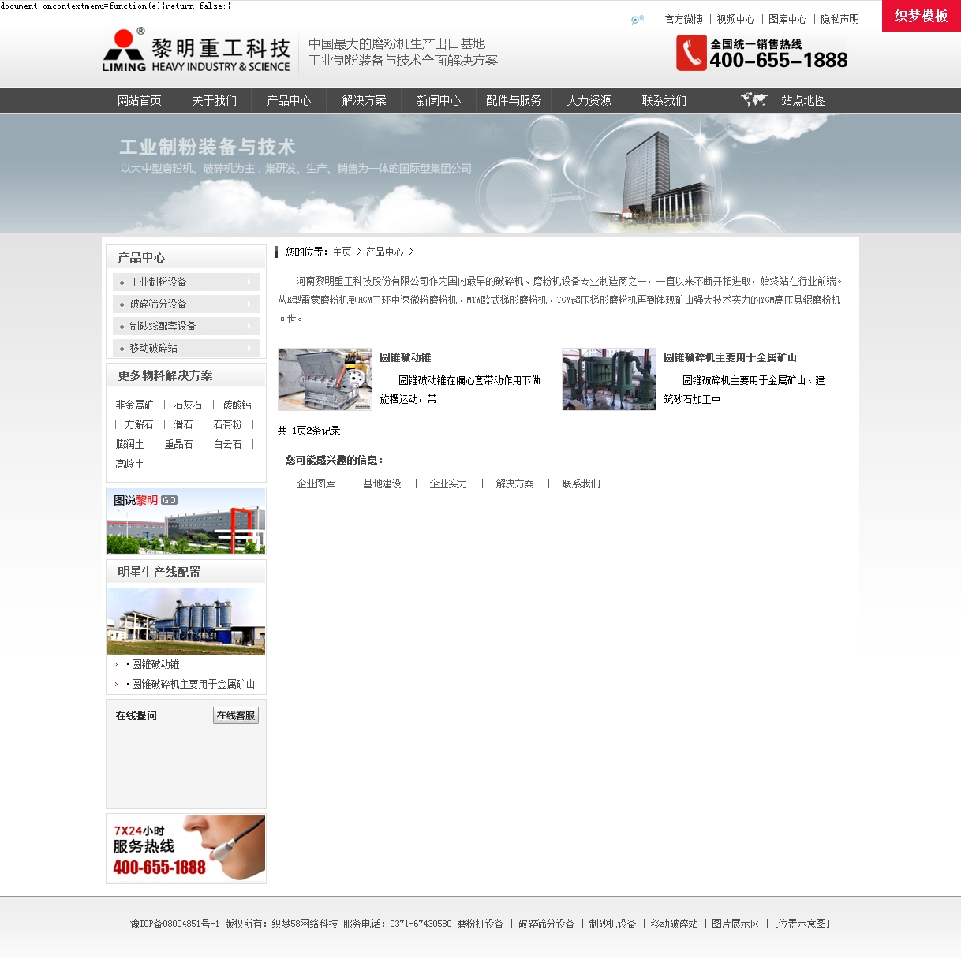The image size is (961, 963).
Task: Click the 7X24小时 服务热线 banner
Action: [186, 849]
